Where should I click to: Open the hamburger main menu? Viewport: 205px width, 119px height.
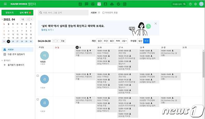click(x=5, y=4)
